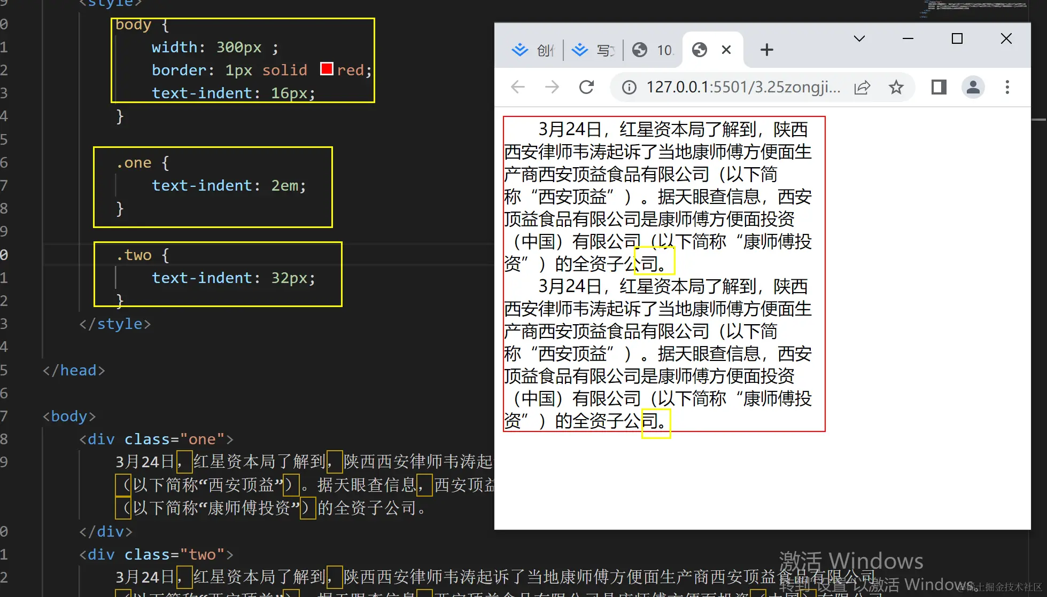Toggle the browser side panel

coord(939,87)
